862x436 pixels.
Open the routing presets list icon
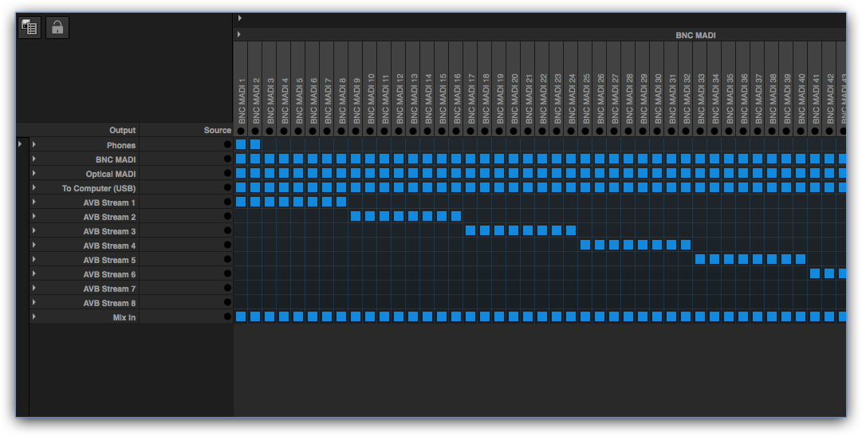(x=30, y=27)
